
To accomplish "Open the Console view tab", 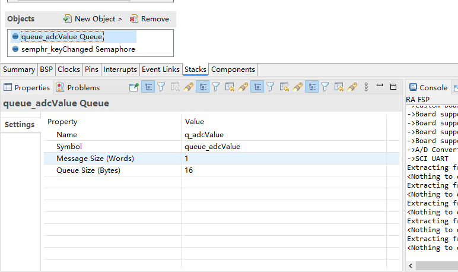I will coord(428,87).
